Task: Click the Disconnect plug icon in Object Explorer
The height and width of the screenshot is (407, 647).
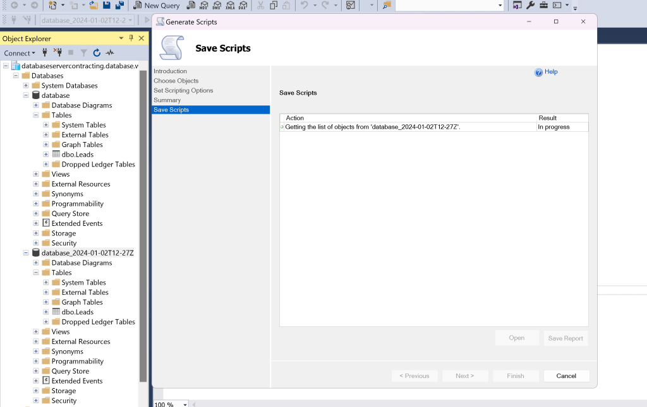Action: [x=57, y=52]
